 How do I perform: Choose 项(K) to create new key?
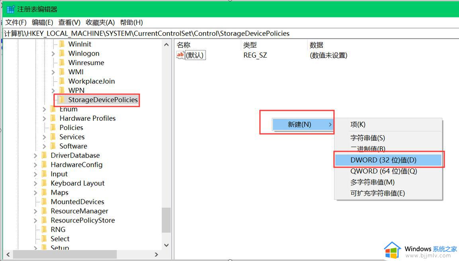click(x=388, y=124)
